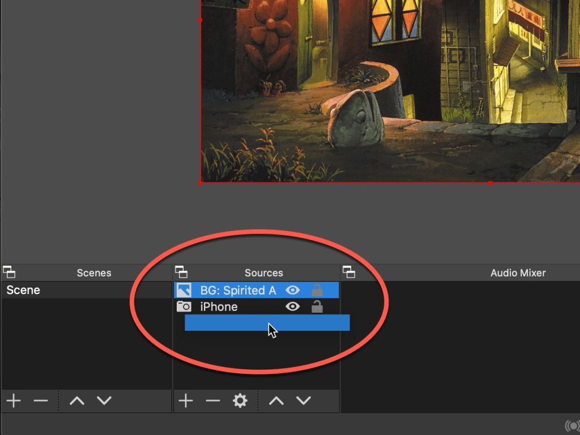Screen dimensions: 580x435
Task: Click the camera icon of iPhone source
Action: (184, 306)
